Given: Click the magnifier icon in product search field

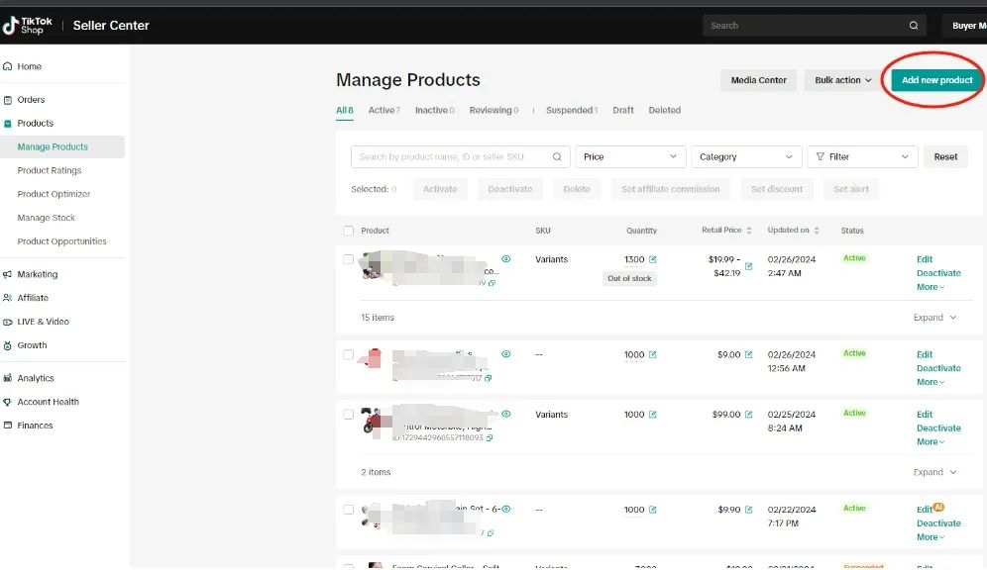Looking at the screenshot, I should click(x=558, y=156).
